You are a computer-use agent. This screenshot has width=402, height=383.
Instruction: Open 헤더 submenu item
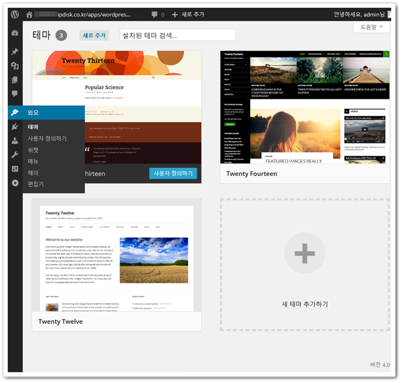point(33,173)
